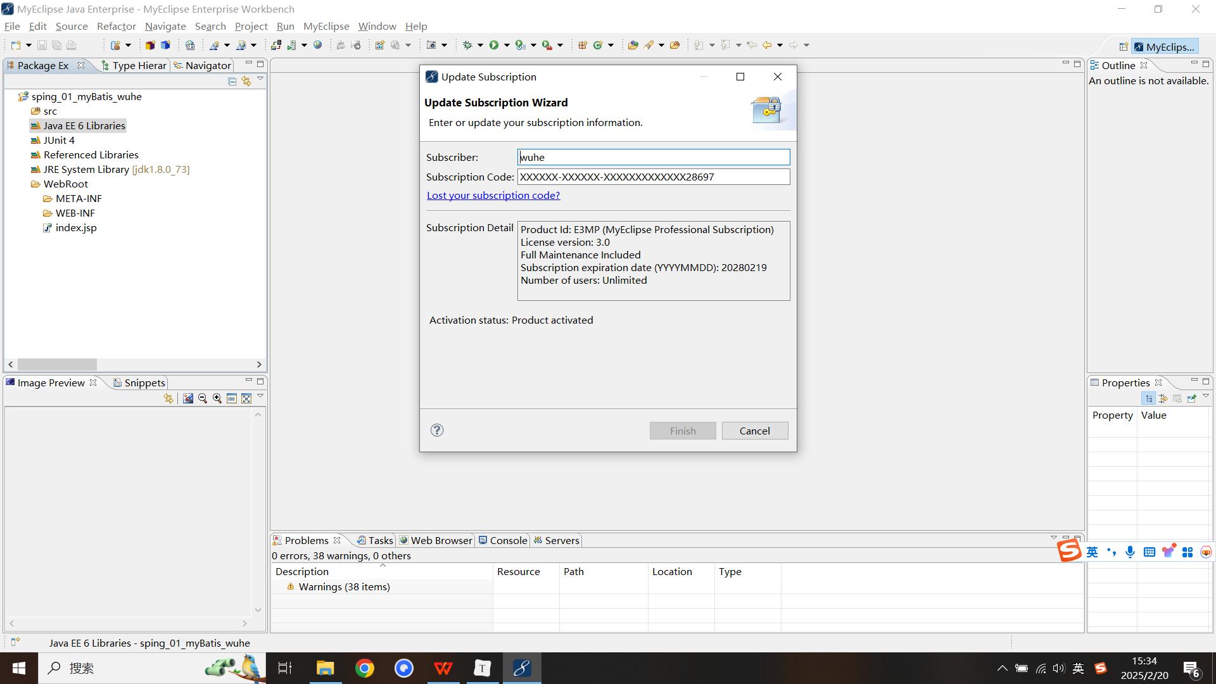Open File Explorer from the taskbar
Image resolution: width=1216 pixels, height=684 pixels.
click(326, 668)
